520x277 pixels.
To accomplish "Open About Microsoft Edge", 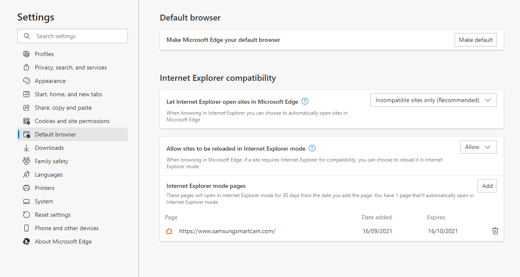I will pyautogui.click(x=73, y=241).
